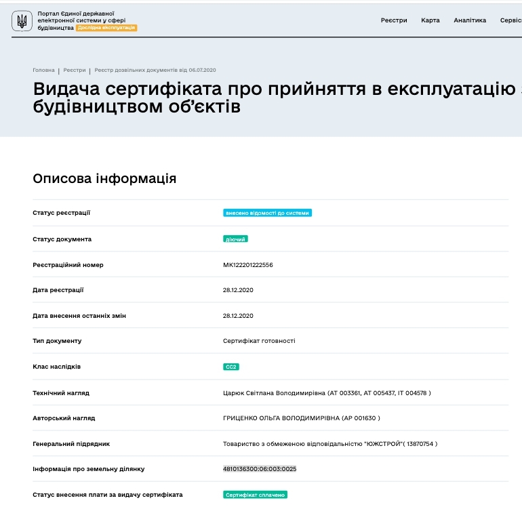This screenshot has width=522, height=507.
Task: Open Реєстр дозвільних документів breadcrumb link
Action: (155, 70)
